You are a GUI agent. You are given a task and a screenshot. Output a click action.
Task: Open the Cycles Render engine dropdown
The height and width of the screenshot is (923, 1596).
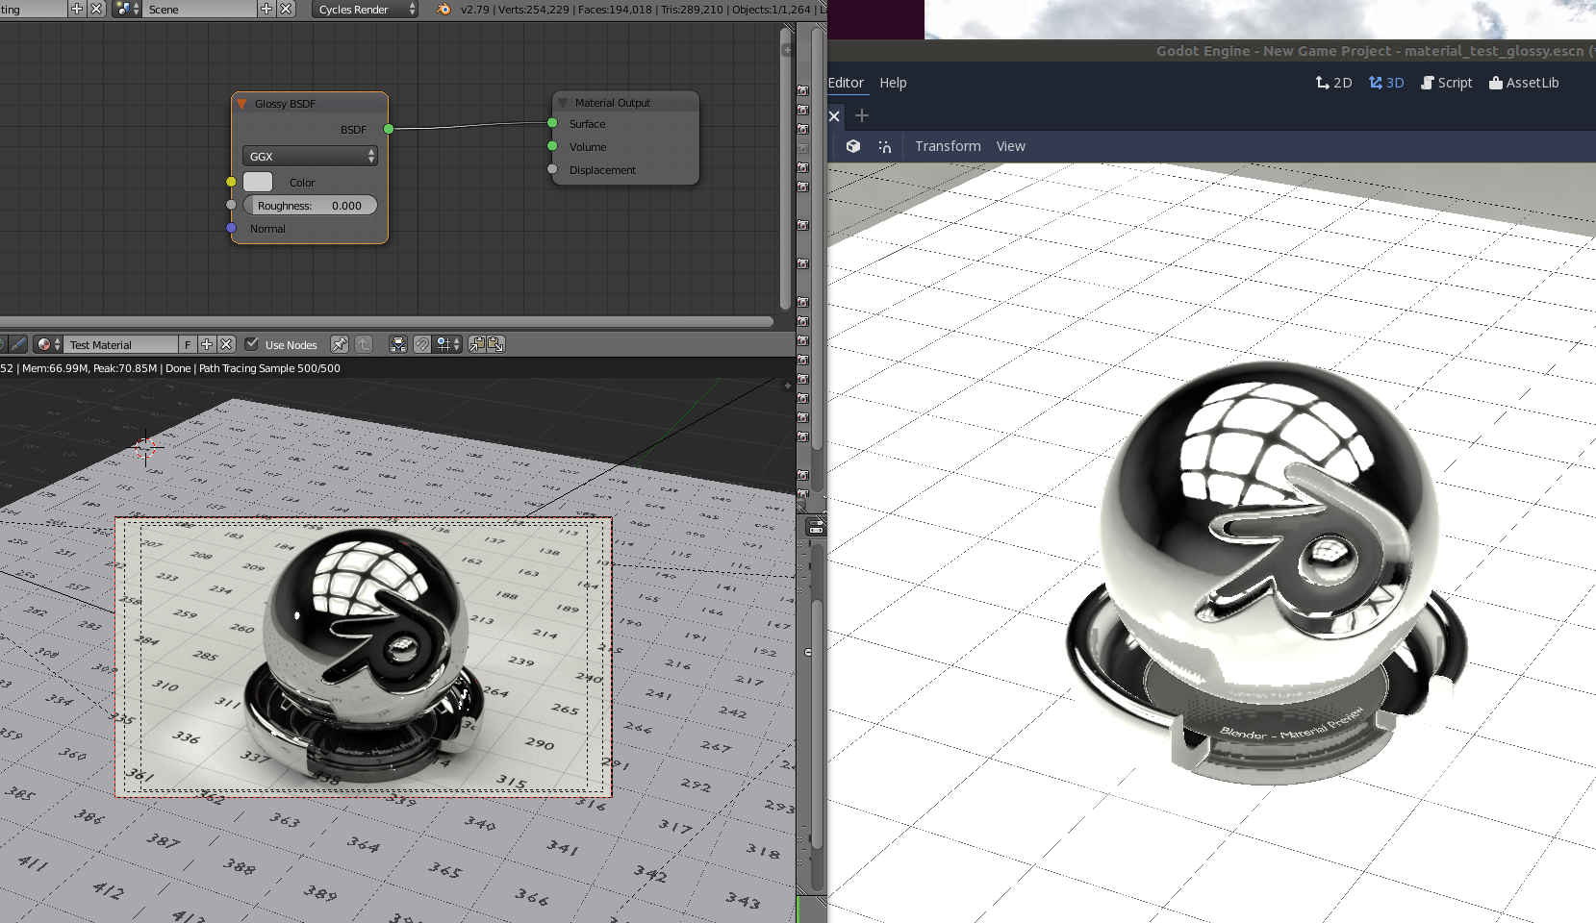tap(365, 9)
